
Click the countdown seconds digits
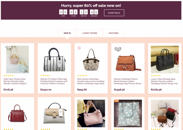coord(94,12)
